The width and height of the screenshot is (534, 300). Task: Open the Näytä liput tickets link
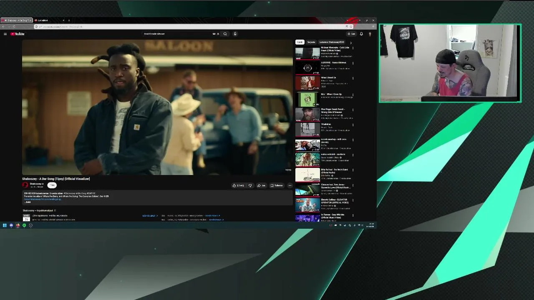pyautogui.click(x=149, y=216)
